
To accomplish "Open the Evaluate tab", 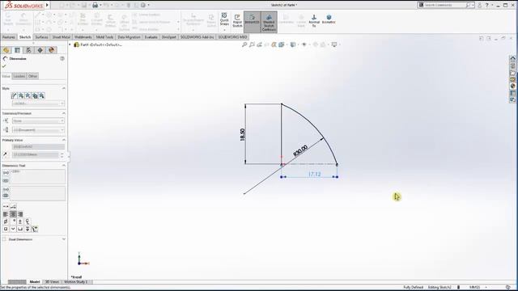I will click(151, 37).
